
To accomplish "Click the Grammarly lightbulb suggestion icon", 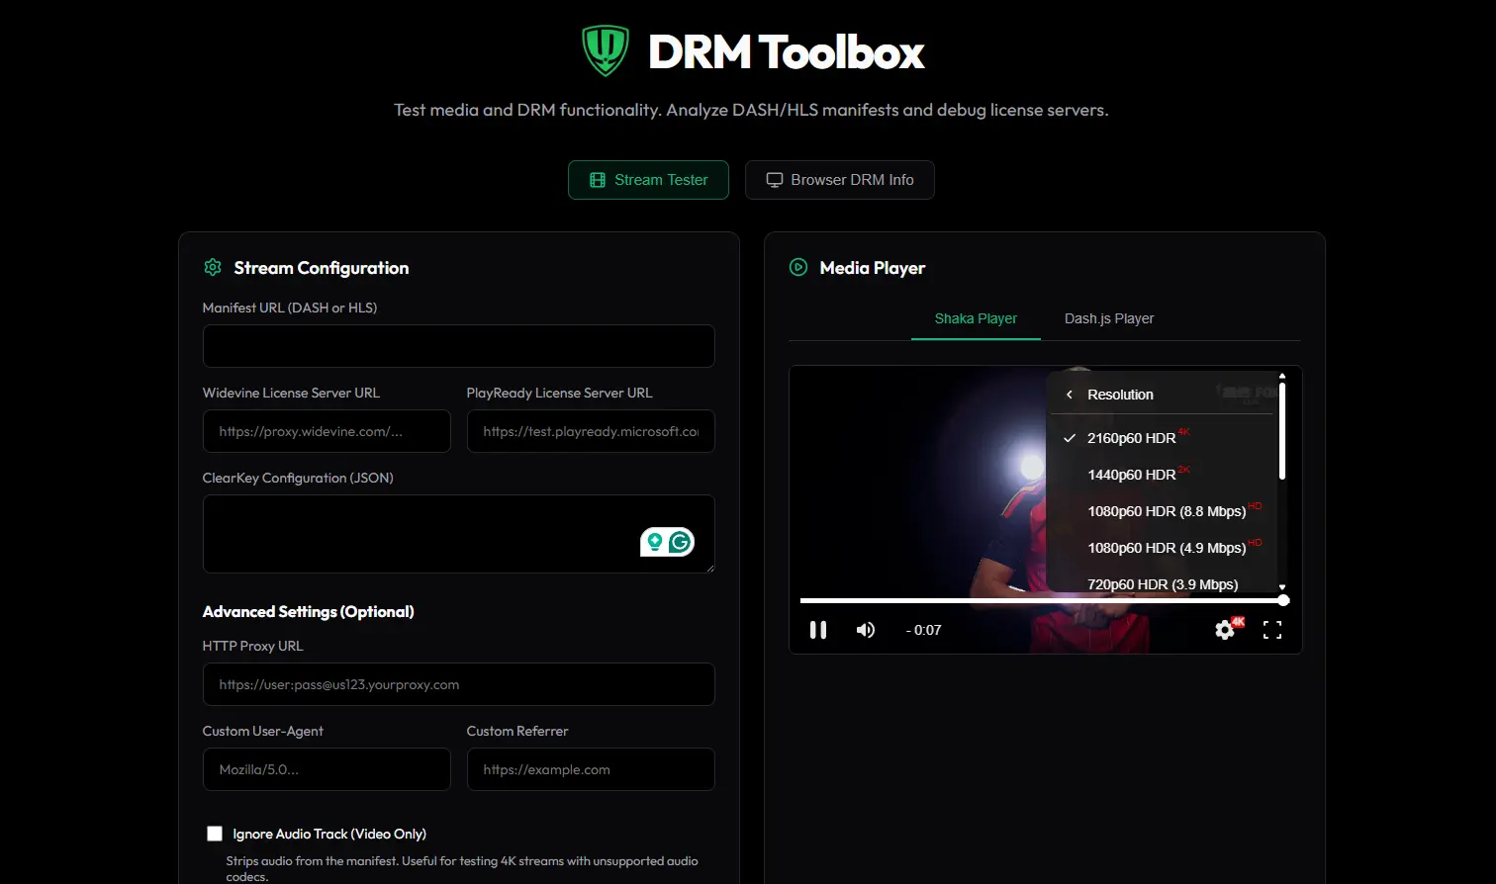I will (655, 542).
